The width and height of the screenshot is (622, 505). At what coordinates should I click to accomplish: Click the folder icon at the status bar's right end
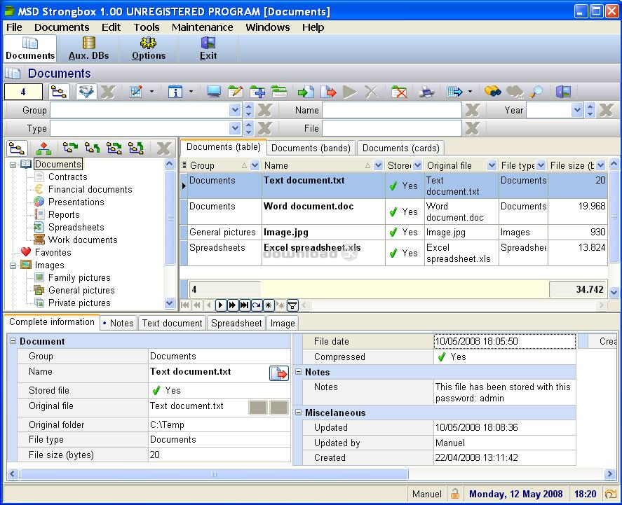[611, 494]
